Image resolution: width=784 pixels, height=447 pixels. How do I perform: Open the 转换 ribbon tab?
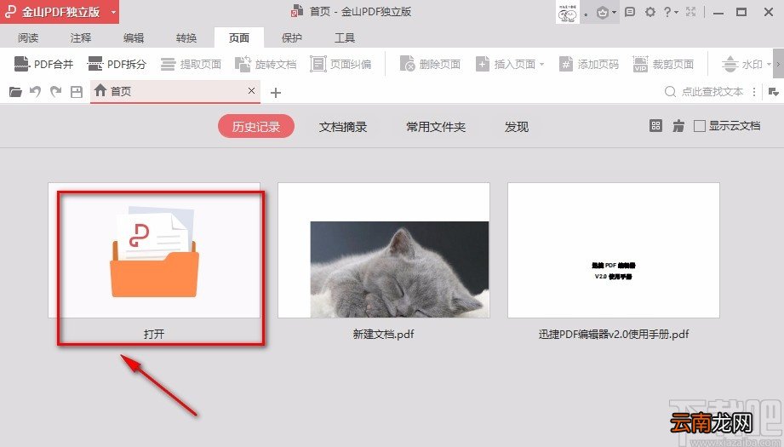pyautogui.click(x=186, y=37)
